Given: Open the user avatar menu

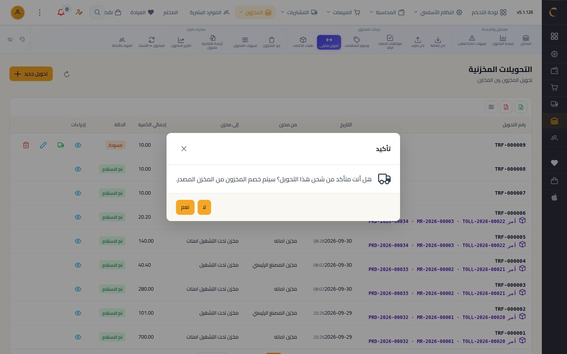Looking at the screenshot, I should click(18, 13).
